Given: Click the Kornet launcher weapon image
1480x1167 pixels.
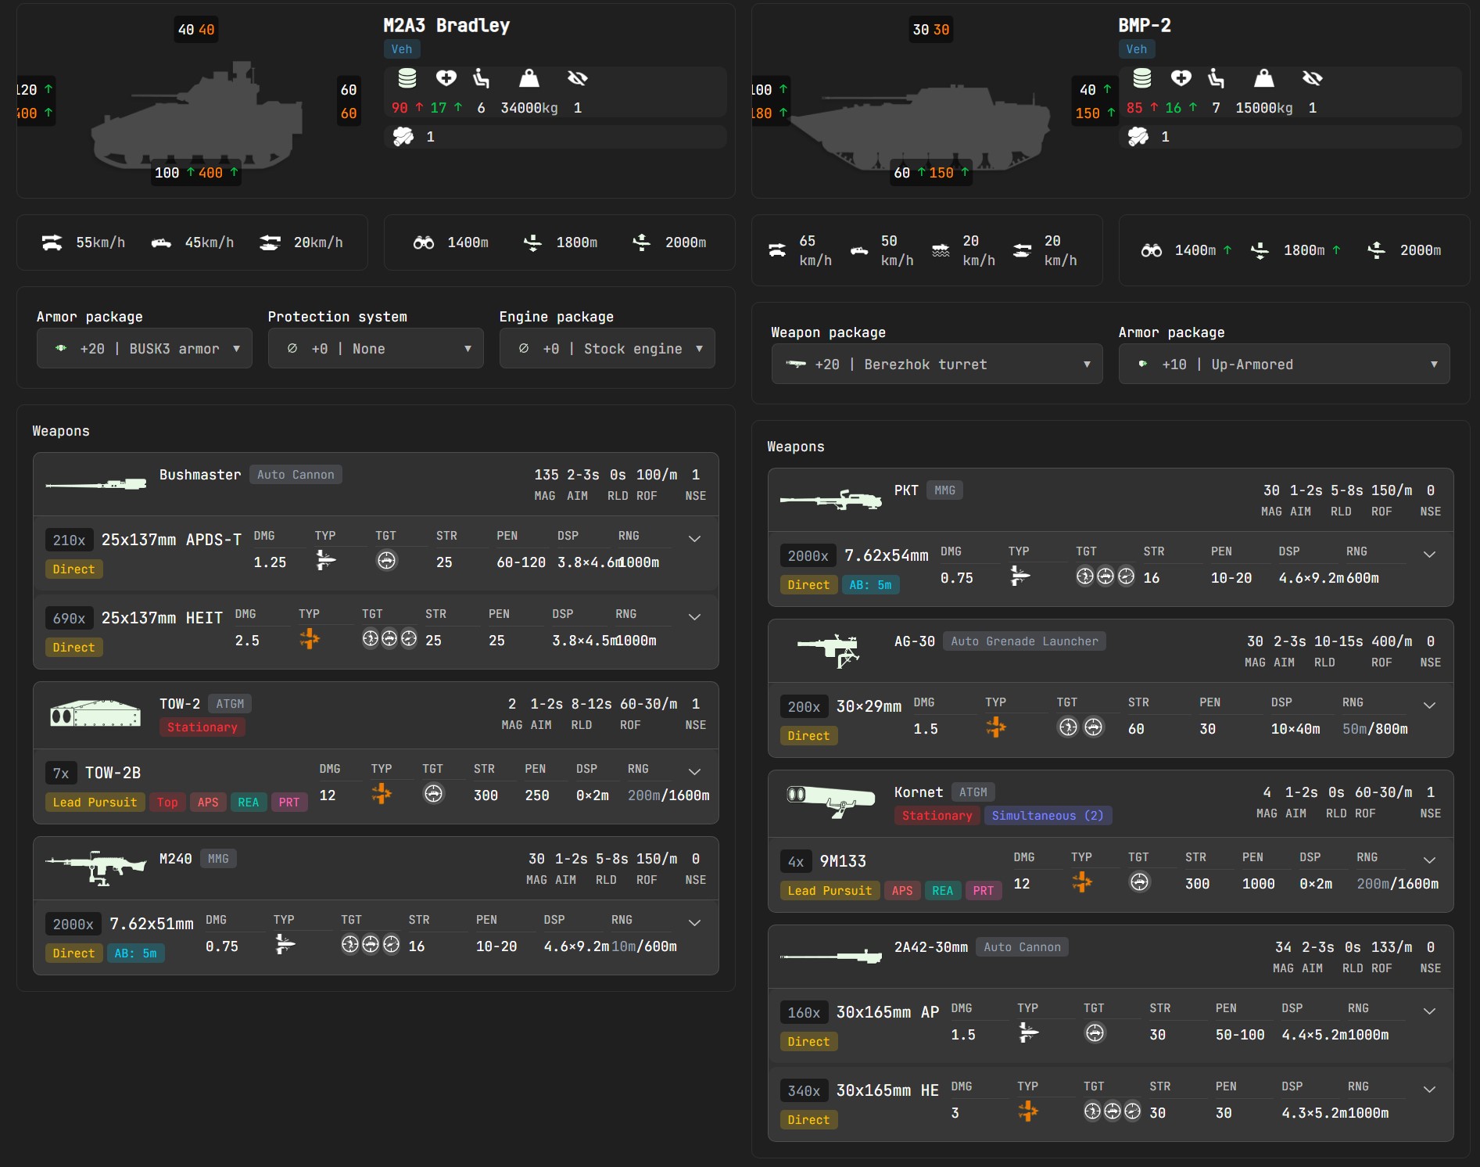Looking at the screenshot, I should [x=831, y=801].
